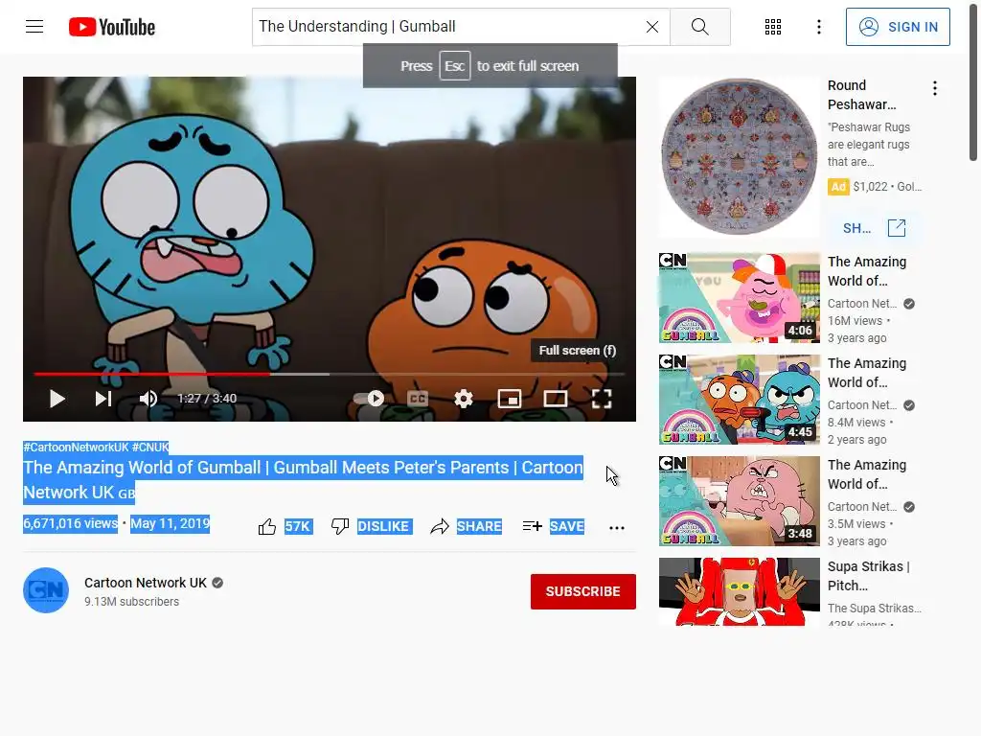981x736 pixels.
Task: Click the ad's SH... external link button
Action: 874,228
